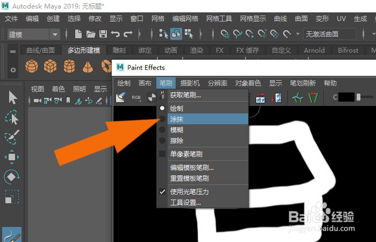Click the green crossing curves icon in Paint Effects
The image size is (376, 242).
coord(298,98)
